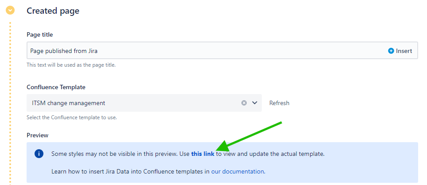Screen dimensions: 427x185
Task: Refresh the Confluence template list
Action: (279, 103)
